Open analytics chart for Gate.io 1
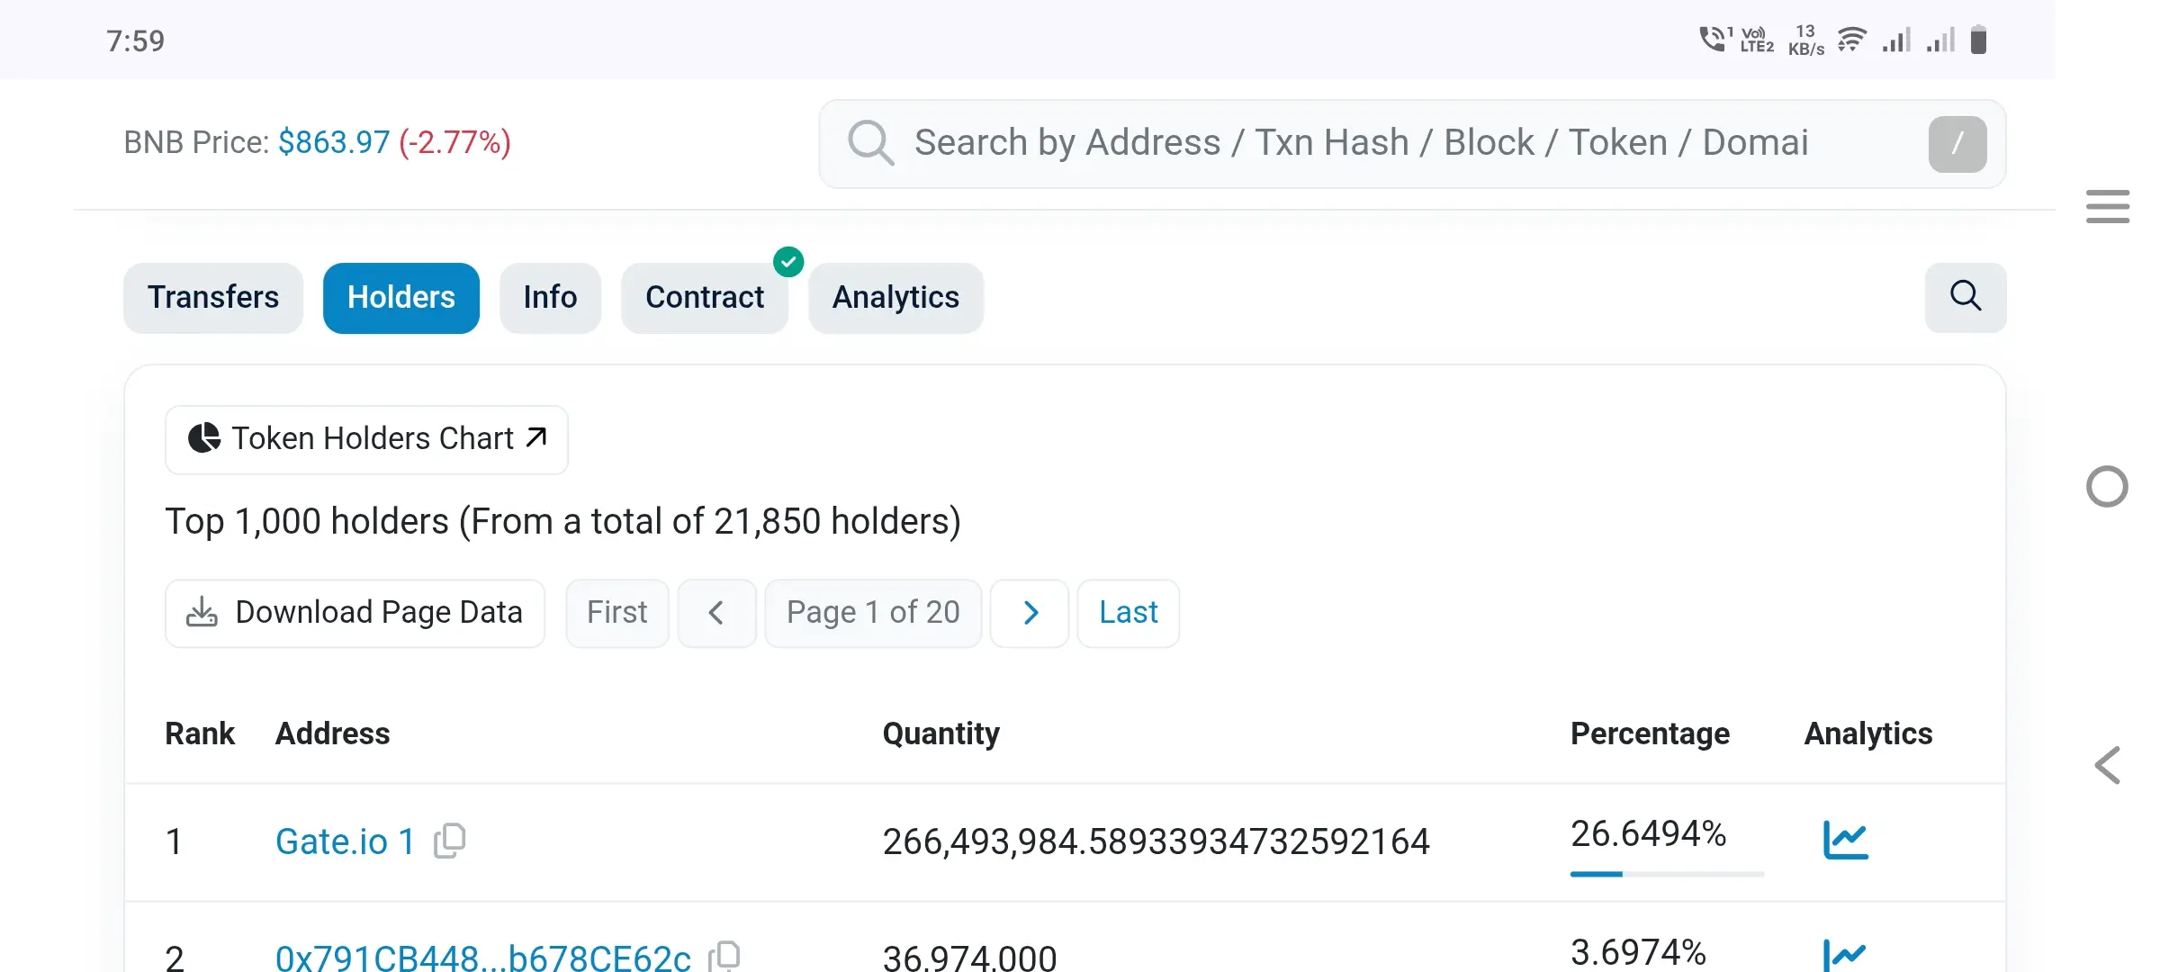 pos(1845,840)
